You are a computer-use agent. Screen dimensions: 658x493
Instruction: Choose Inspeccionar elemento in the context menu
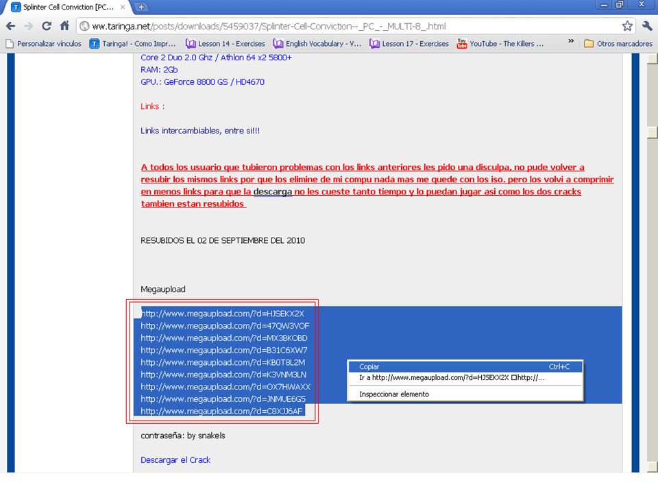(x=465, y=394)
